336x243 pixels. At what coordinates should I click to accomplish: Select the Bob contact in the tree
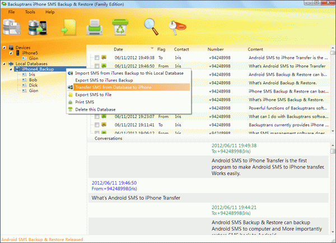tap(33, 80)
